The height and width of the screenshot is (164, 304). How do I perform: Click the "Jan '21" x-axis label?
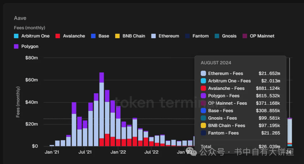52,152
